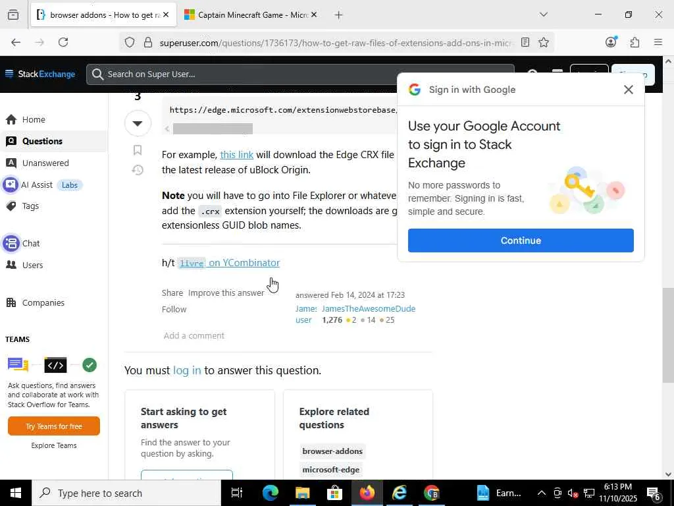Screen dimensions: 674x506
Task: Share this answer
Action: point(172,293)
